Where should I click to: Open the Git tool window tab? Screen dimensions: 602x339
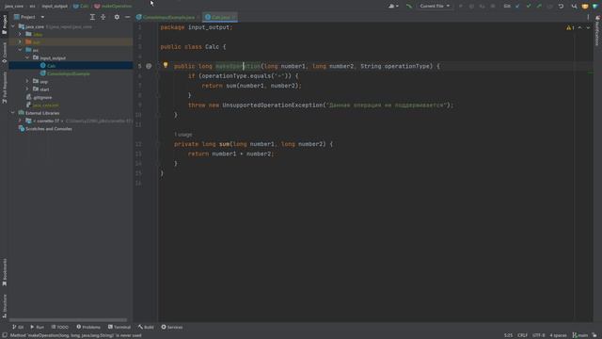18,327
